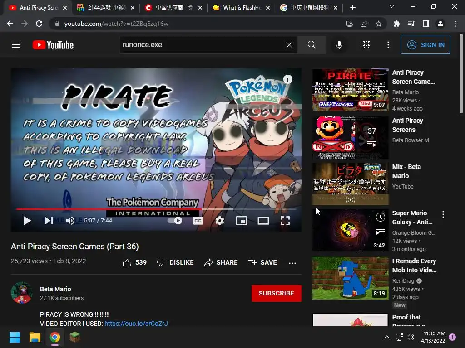This screenshot has width=465, height=348.
Task: Add Super Mario Galaxy video to queue
Action: [381, 232]
